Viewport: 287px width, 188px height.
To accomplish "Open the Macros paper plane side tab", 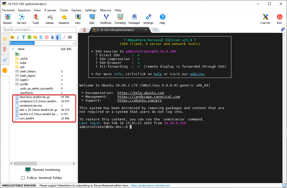I will click(5, 60).
